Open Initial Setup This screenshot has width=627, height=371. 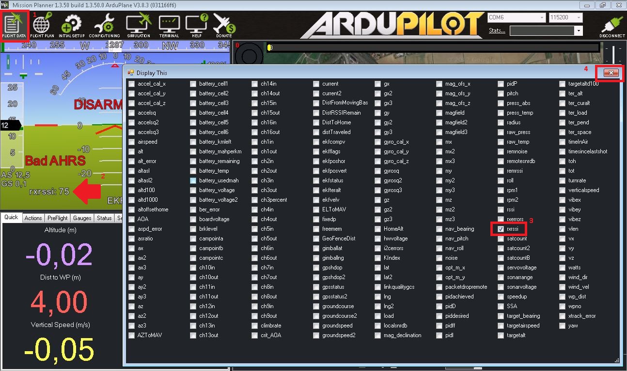[x=72, y=25]
